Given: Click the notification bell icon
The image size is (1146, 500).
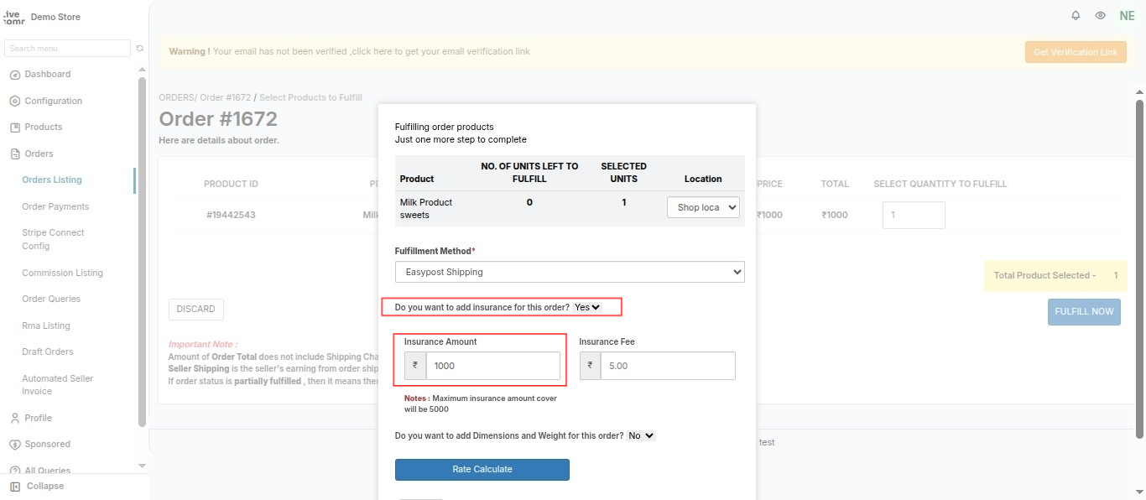Looking at the screenshot, I should tap(1076, 16).
